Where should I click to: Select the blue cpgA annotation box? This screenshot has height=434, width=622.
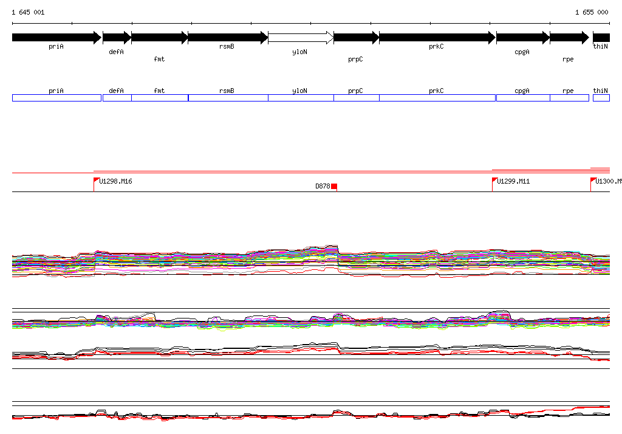523,98
